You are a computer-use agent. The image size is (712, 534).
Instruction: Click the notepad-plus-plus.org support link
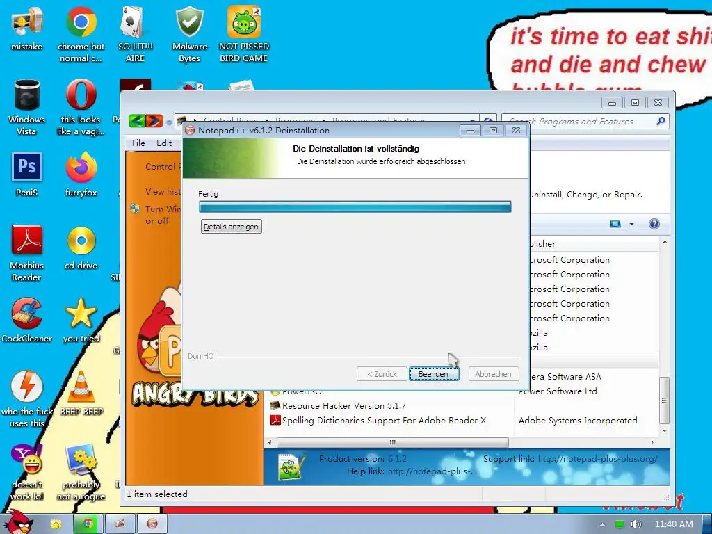[597, 459]
